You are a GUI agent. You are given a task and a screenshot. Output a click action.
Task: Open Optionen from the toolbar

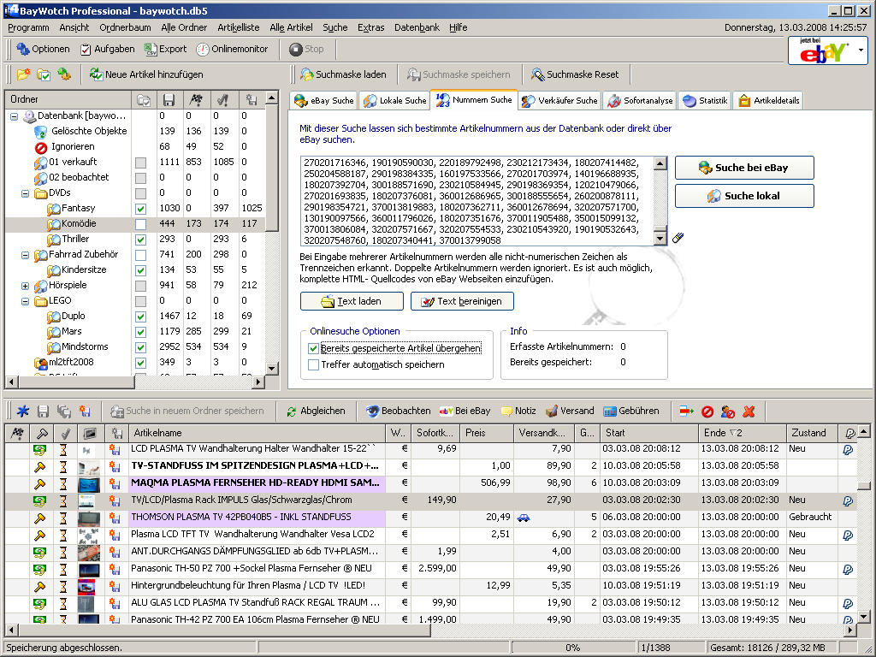click(x=43, y=49)
